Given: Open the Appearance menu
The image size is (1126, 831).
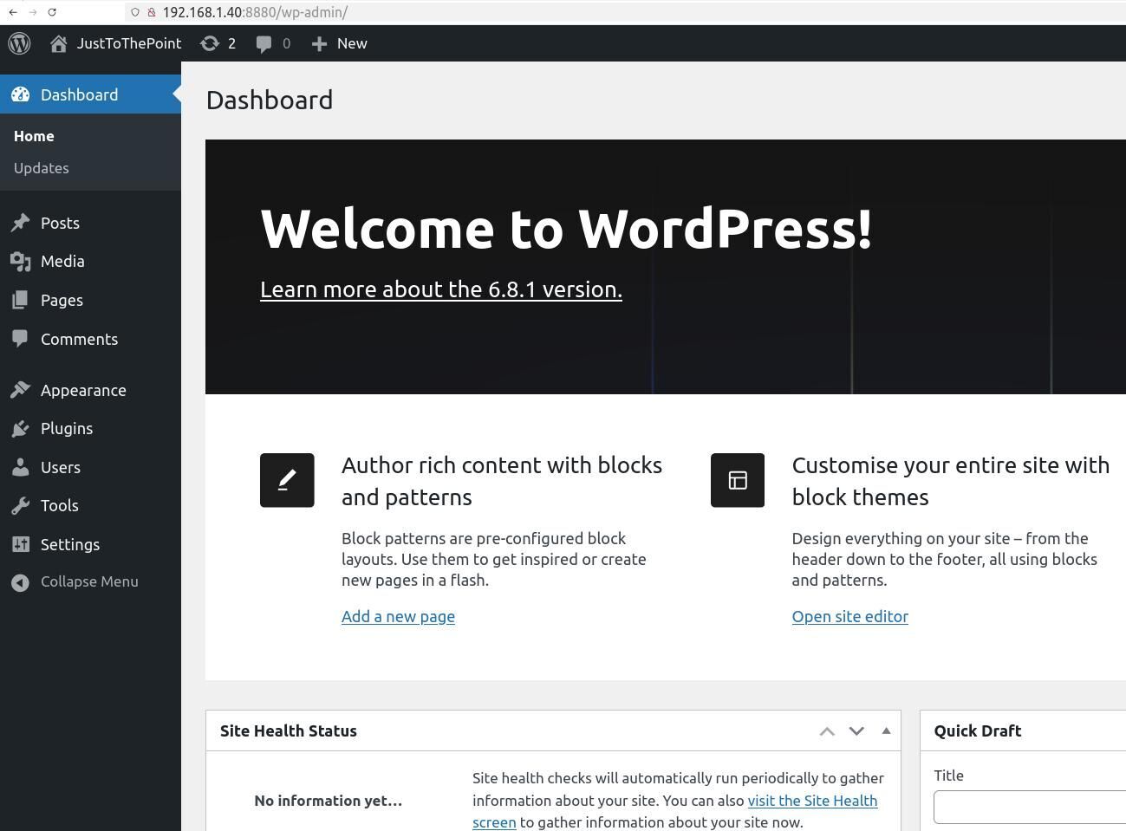Looking at the screenshot, I should coord(83,391).
